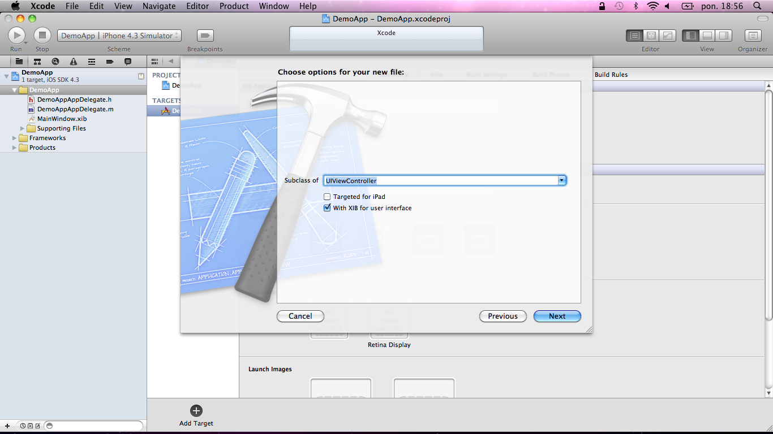Image resolution: width=773 pixels, height=434 pixels.
Task: Expand the Supporting Files folder
Action: click(23, 128)
